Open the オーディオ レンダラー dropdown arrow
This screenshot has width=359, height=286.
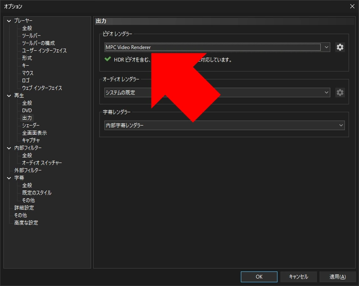326,92
